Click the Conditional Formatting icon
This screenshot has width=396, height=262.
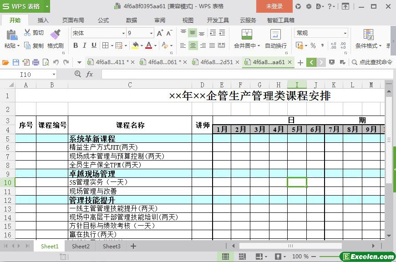point(368,35)
